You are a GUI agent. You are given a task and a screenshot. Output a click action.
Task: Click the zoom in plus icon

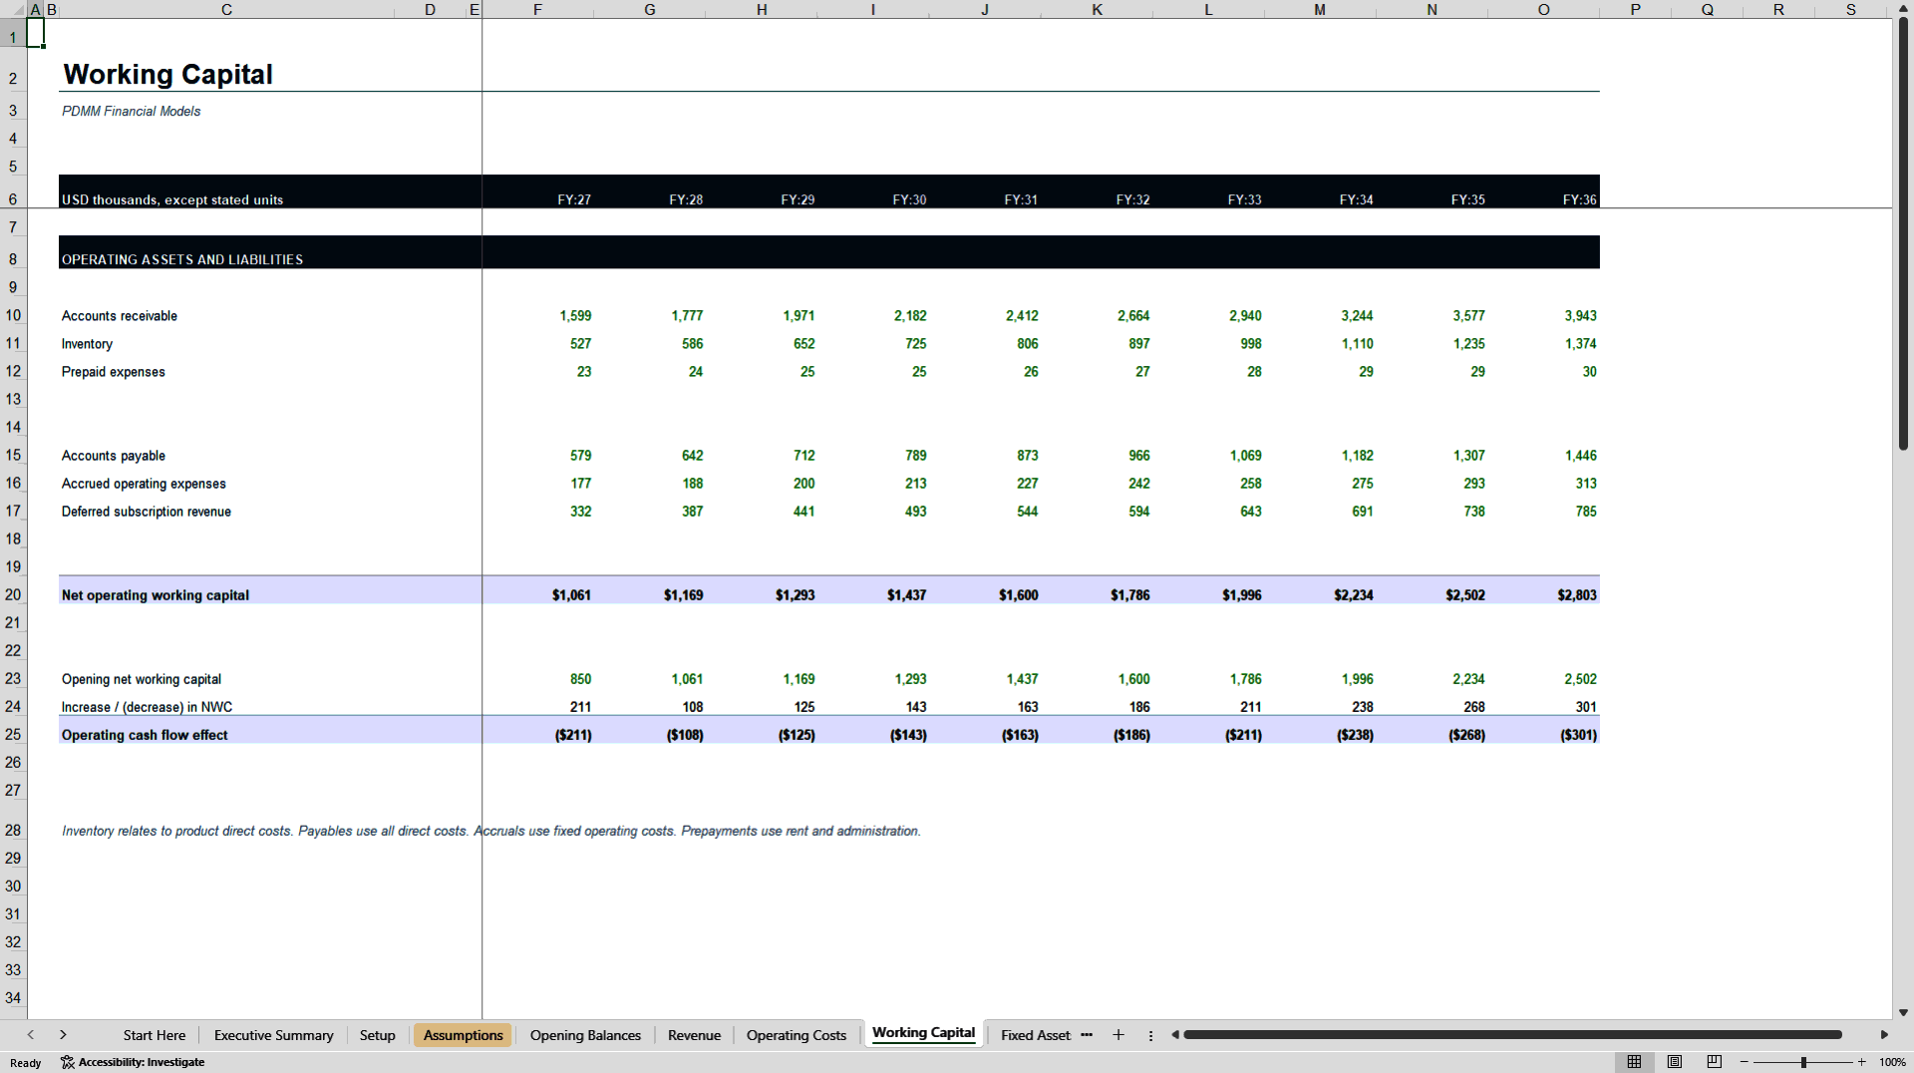[1861, 1062]
